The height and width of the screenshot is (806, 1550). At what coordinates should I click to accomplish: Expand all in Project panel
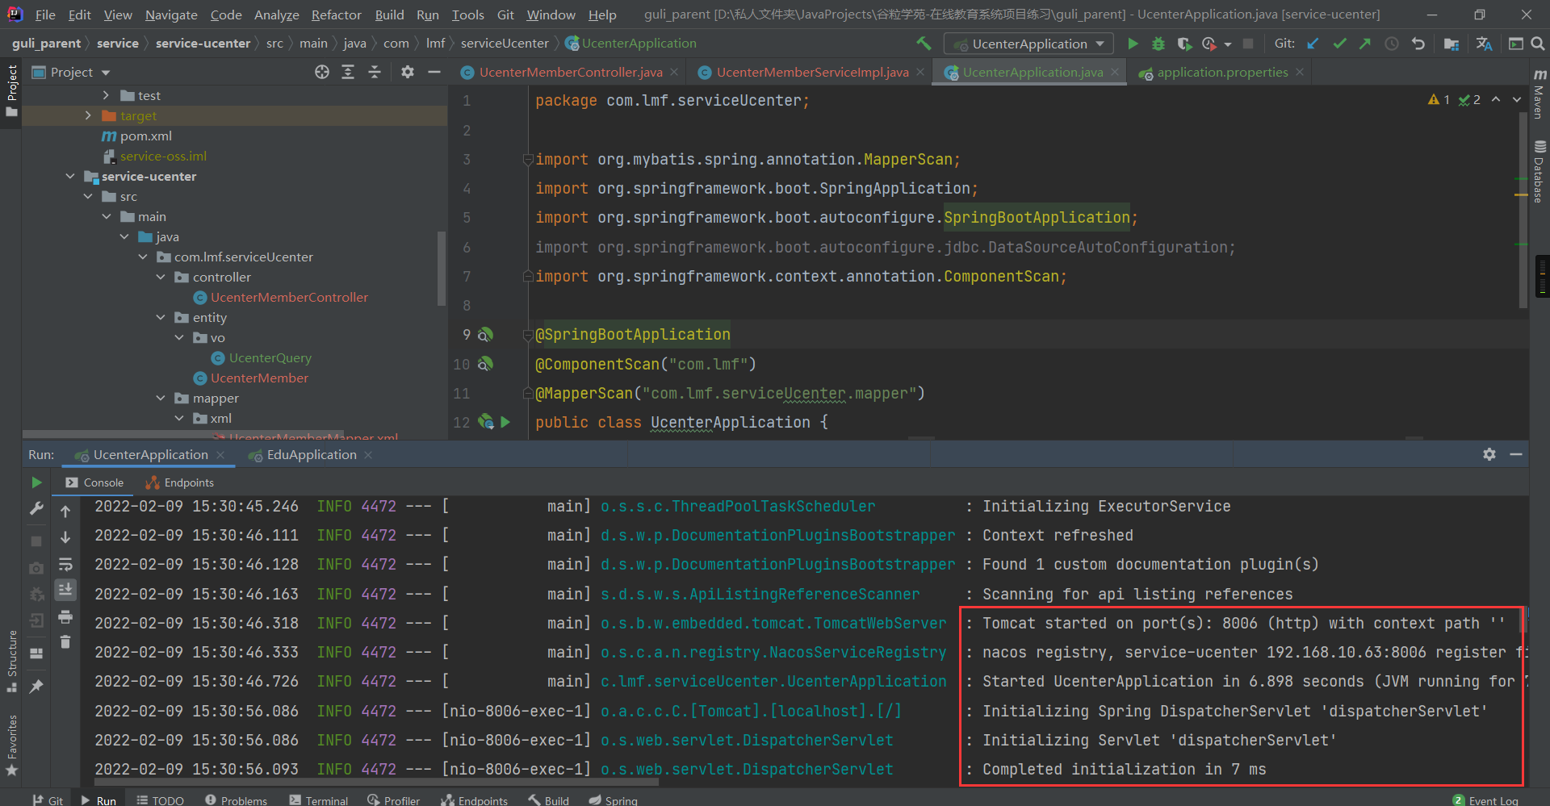pyautogui.click(x=348, y=72)
